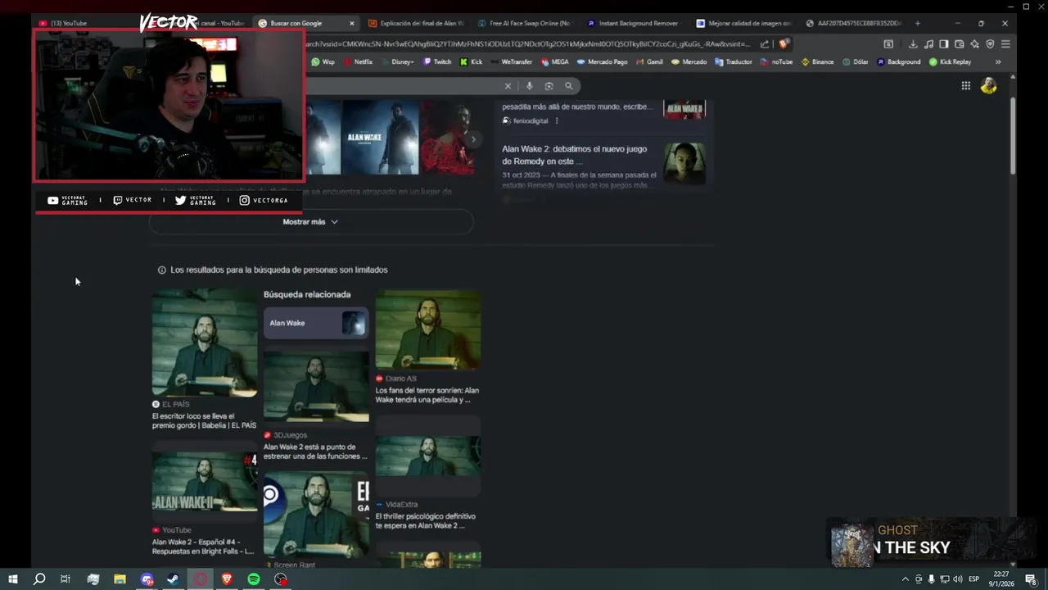Image resolution: width=1048 pixels, height=590 pixels.
Task: Open the Google apps grid
Action: [x=966, y=86]
